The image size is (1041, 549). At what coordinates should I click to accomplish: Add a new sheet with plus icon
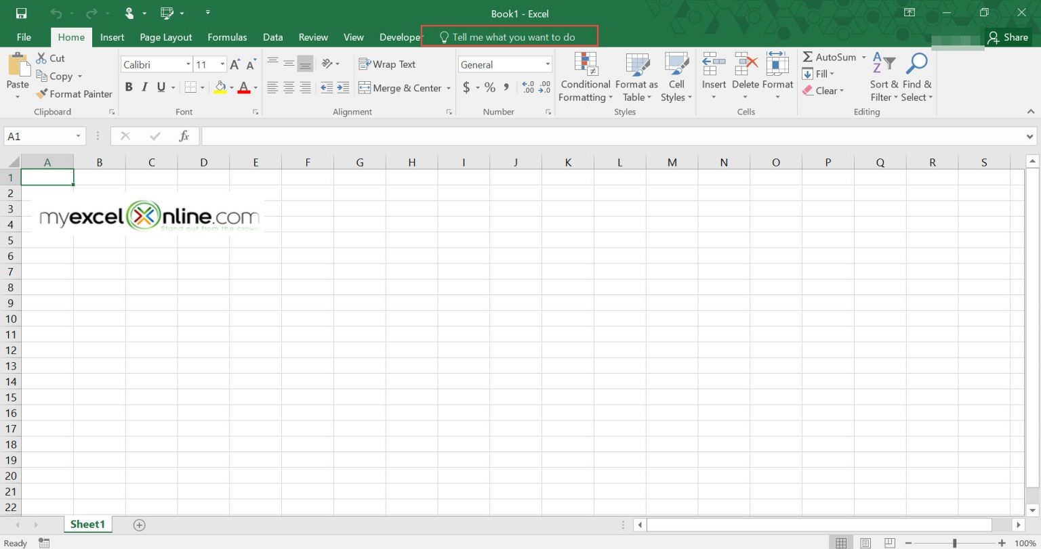pos(139,525)
